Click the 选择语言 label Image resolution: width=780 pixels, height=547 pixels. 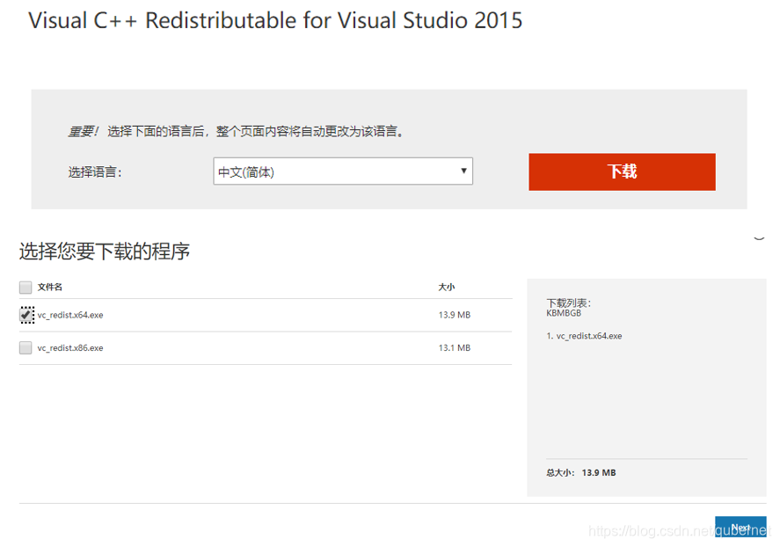pos(95,172)
